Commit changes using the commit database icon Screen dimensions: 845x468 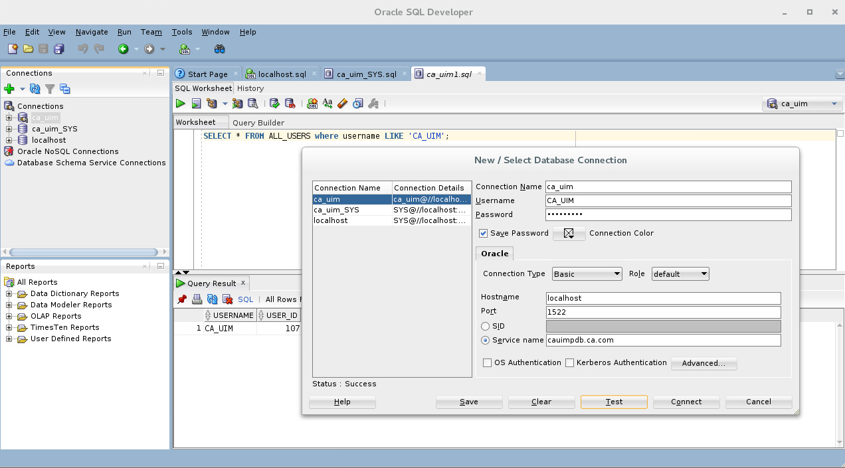click(274, 104)
